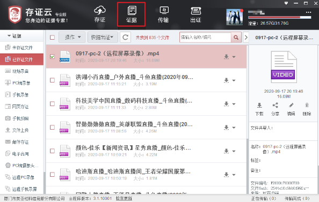The height and width of the screenshot is (202, 319).
Task: Expand options arrow for 科技美学中国直播 file
Action: coord(234,104)
